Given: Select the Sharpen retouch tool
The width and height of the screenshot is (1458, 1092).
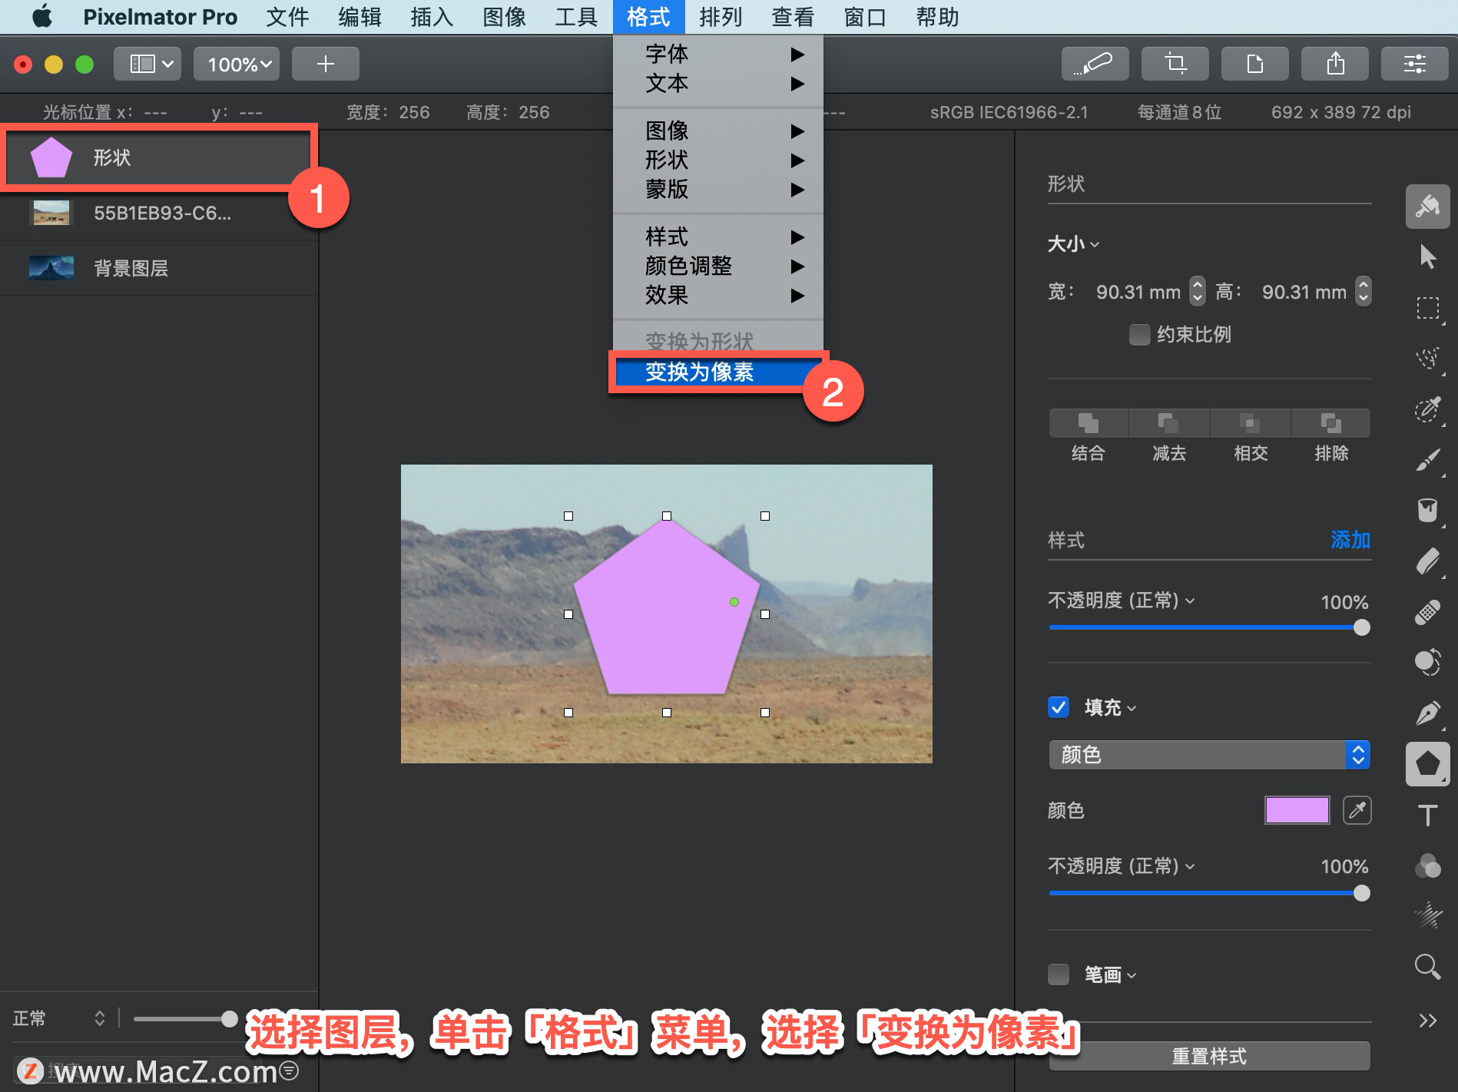Looking at the screenshot, I should pyautogui.click(x=1427, y=915).
